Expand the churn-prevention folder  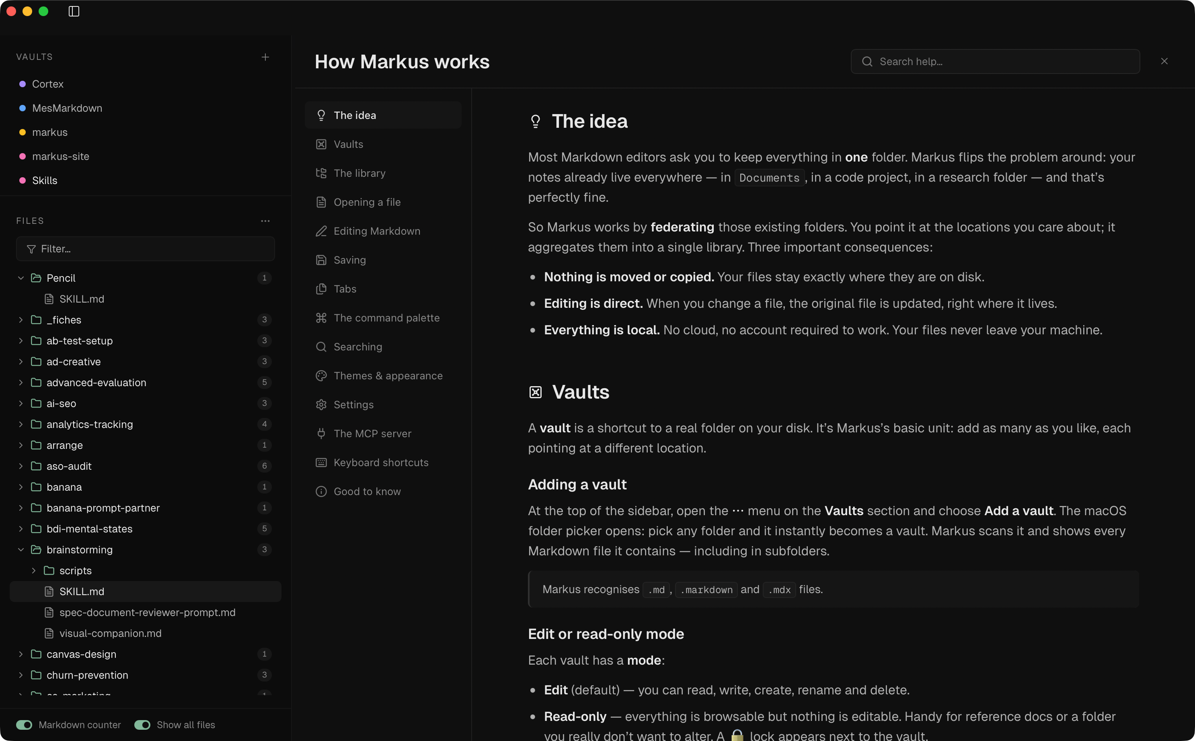click(x=21, y=675)
